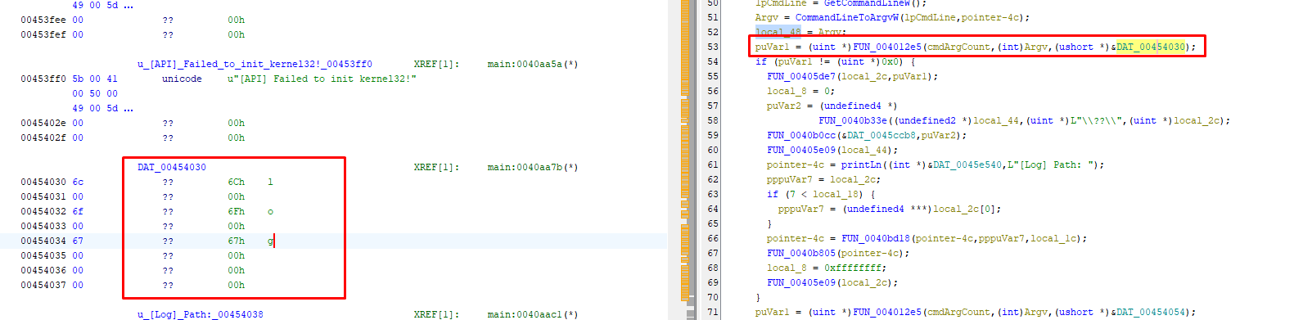Screen dimensions: 1294x320
Task: Click address 0045402e in the listing
Action: pos(43,123)
